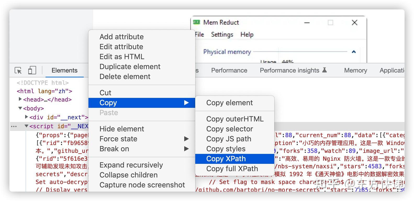Collapse the Physical memory section chevron
414x201 pixels.
tap(354, 52)
